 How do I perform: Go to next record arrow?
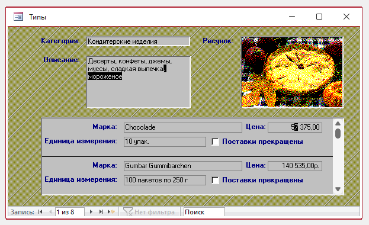(x=91, y=212)
